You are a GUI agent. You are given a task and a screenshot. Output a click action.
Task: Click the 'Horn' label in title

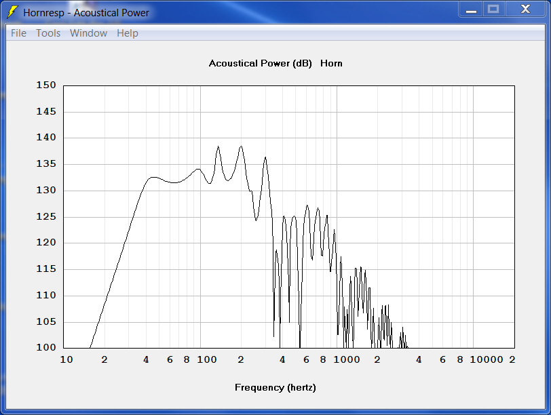tap(331, 63)
